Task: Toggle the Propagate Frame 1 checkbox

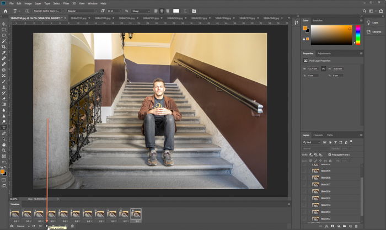Action: [330, 155]
